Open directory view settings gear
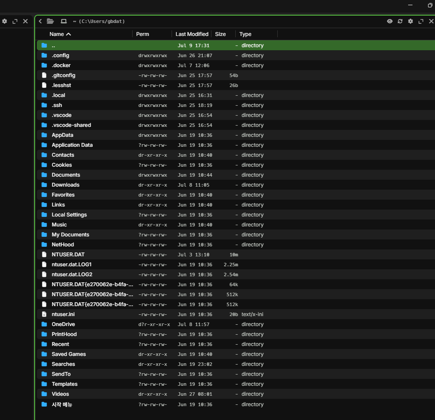This screenshot has width=435, height=420. 411,21
